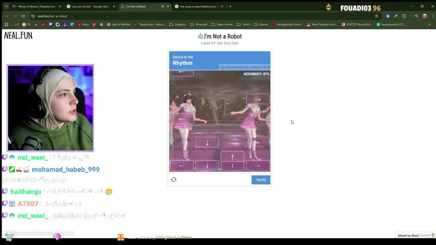Screen dimensions: 436x245
Task: Click the streamer webcam overlay
Action: tap(50, 108)
